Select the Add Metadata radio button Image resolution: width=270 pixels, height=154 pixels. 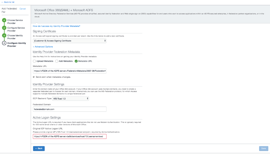(x=57, y=61)
